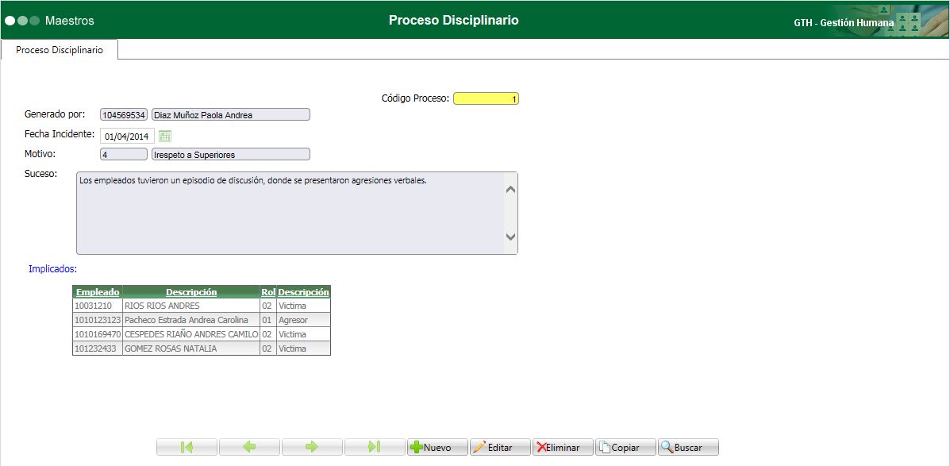Screen dimensions: 950x466
Task: Select employee ID 1010169470
Action: coord(98,334)
